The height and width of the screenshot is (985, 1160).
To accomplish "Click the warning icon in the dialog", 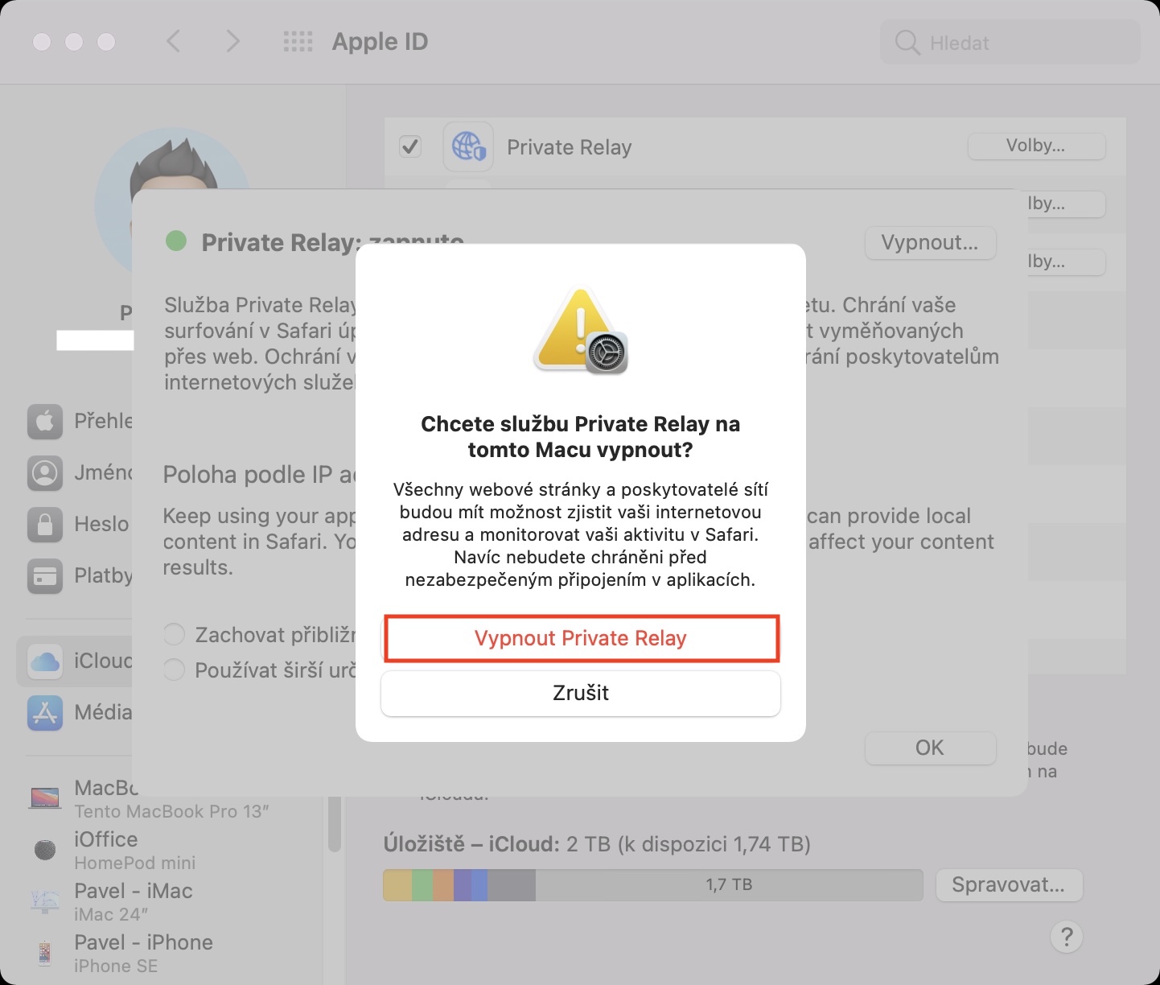I will pyautogui.click(x=580, y=331).
